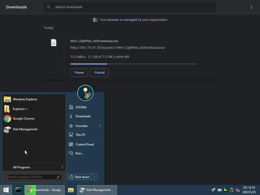The width and height of the screenshot is (260, 195).
Task: Click the managed organization building icon
Action: pyautogui.click(x=95, y=20)
